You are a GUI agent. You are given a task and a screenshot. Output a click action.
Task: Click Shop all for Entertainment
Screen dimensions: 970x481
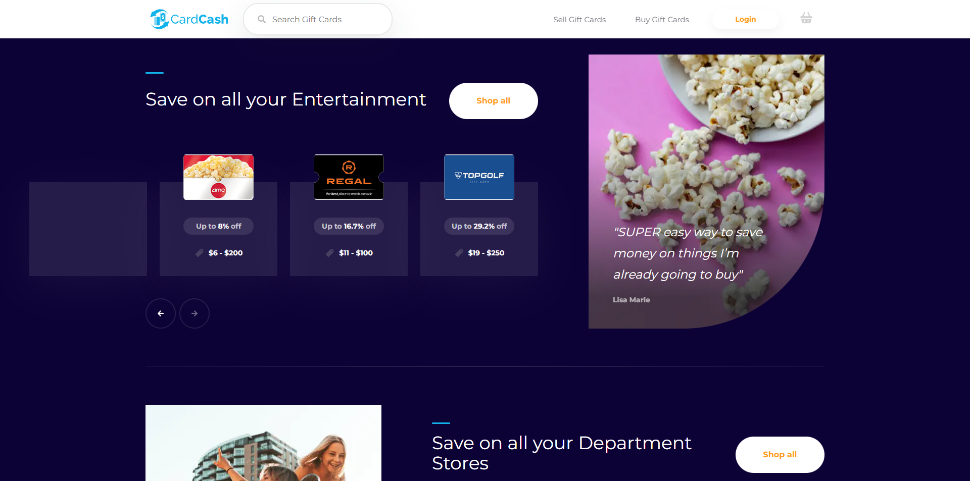click(x=493, y=101)
